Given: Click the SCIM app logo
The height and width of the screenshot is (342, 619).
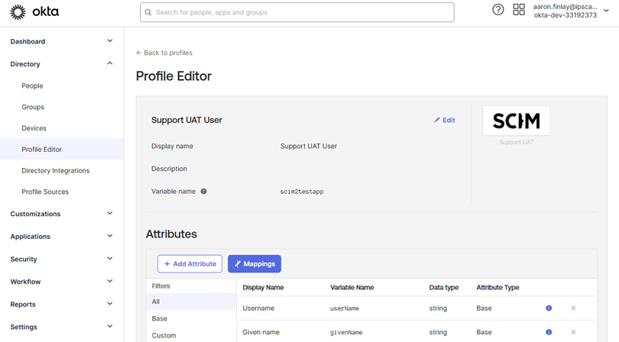Looking at the screenshot, I should 516,121.
